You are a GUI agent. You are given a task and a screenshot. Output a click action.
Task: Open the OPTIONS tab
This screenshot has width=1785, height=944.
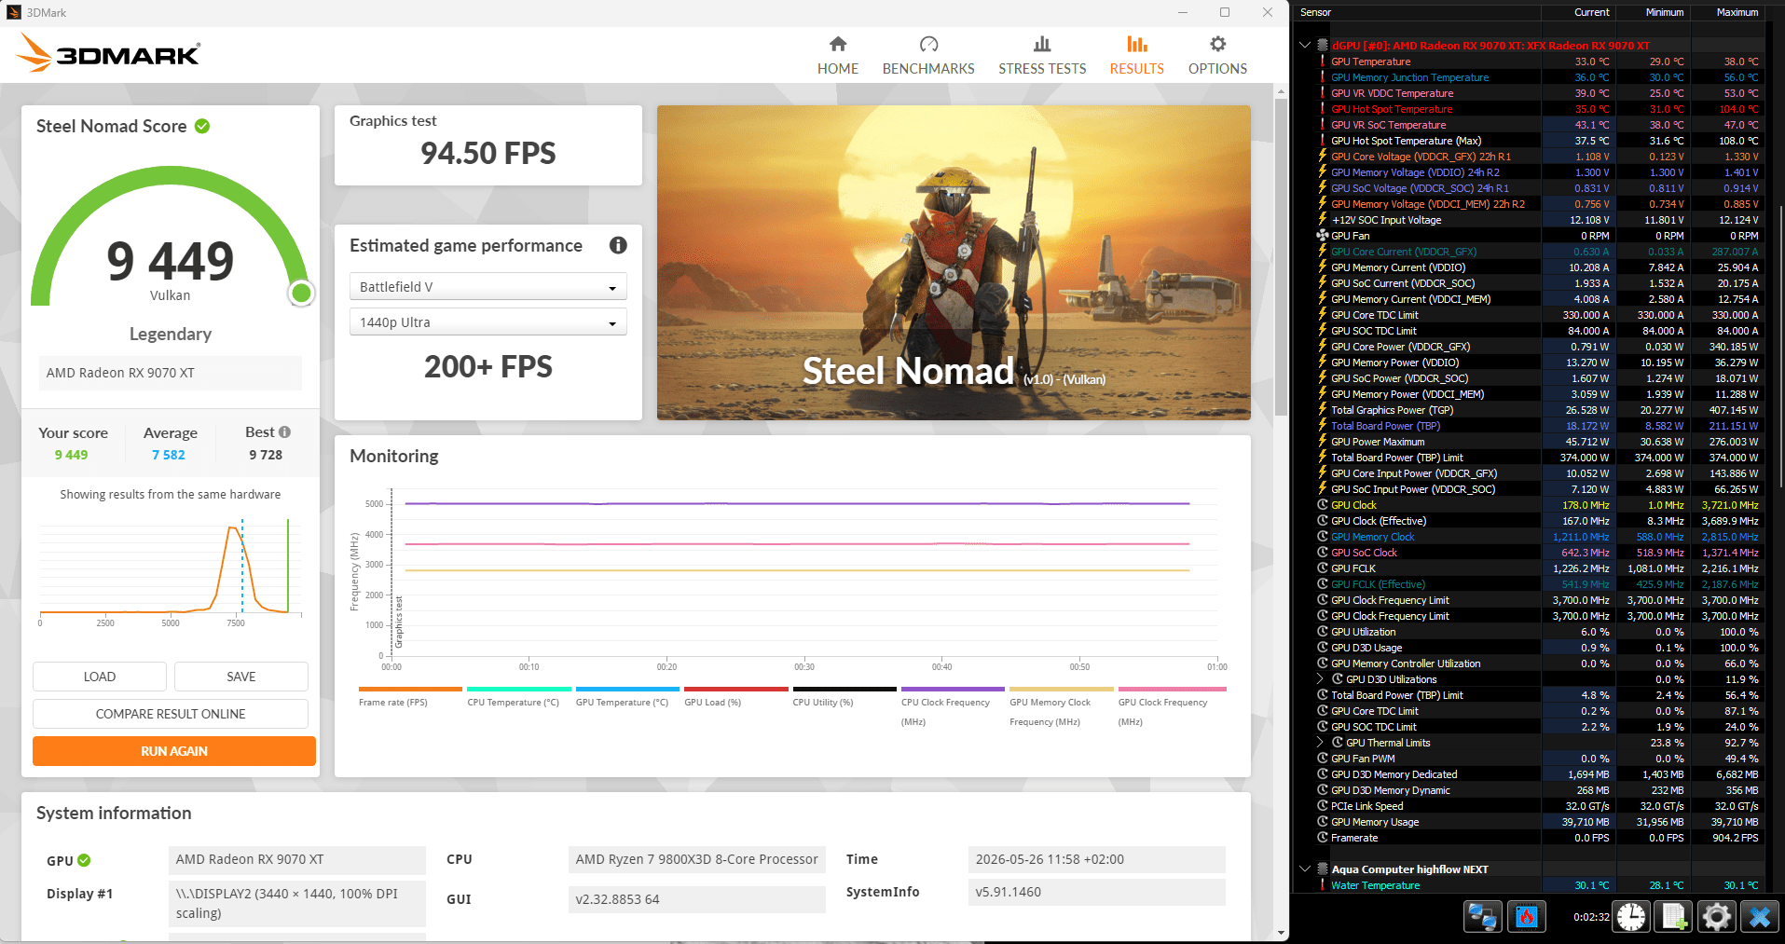(1217, 55)
